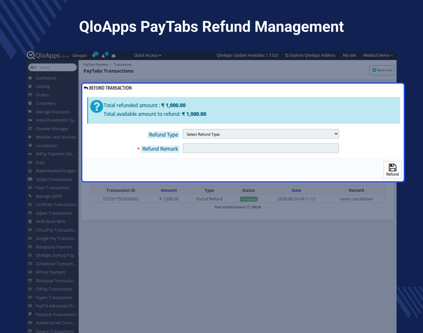The image size is (423, 333).
Task: Click the Refund Remark input field
Action: coord(261,148)
